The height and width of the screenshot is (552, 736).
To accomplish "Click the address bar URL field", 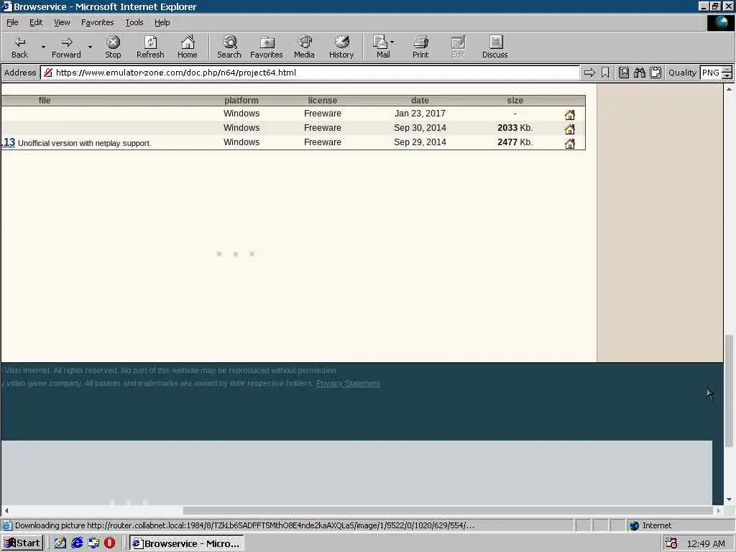I will coord(310,73).
